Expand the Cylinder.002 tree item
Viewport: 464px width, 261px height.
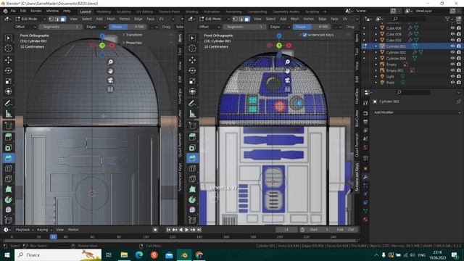[x=376, y=52]
